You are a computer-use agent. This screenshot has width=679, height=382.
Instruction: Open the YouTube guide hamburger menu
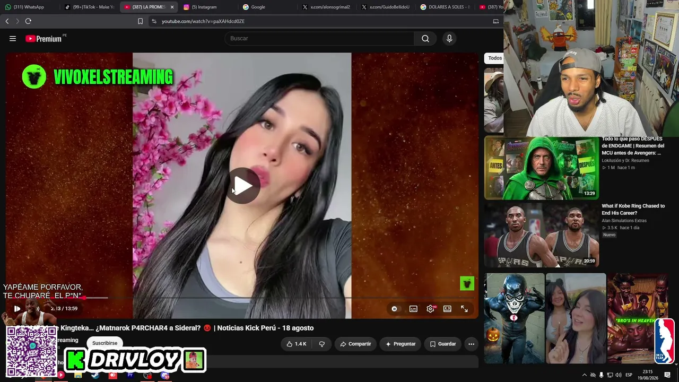13,38
